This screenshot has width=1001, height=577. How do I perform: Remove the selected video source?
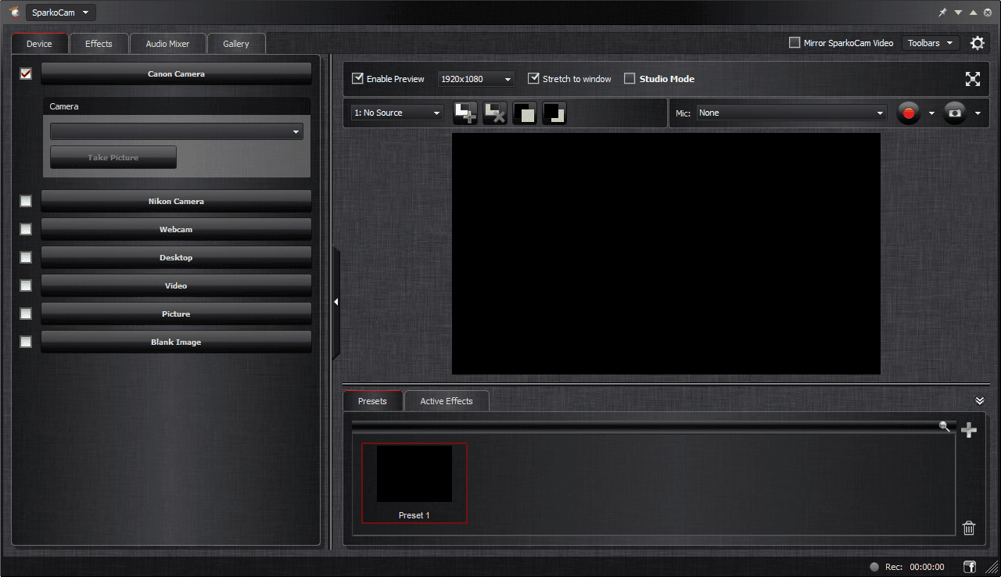click(494, 113)
